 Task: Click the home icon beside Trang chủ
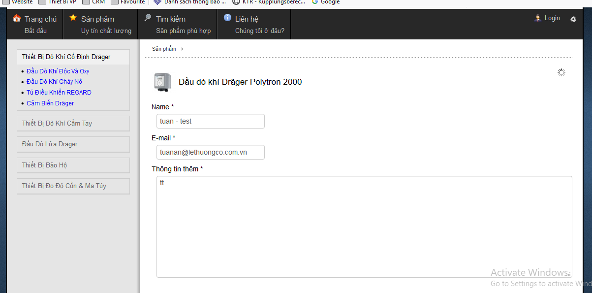pos(17,18)
